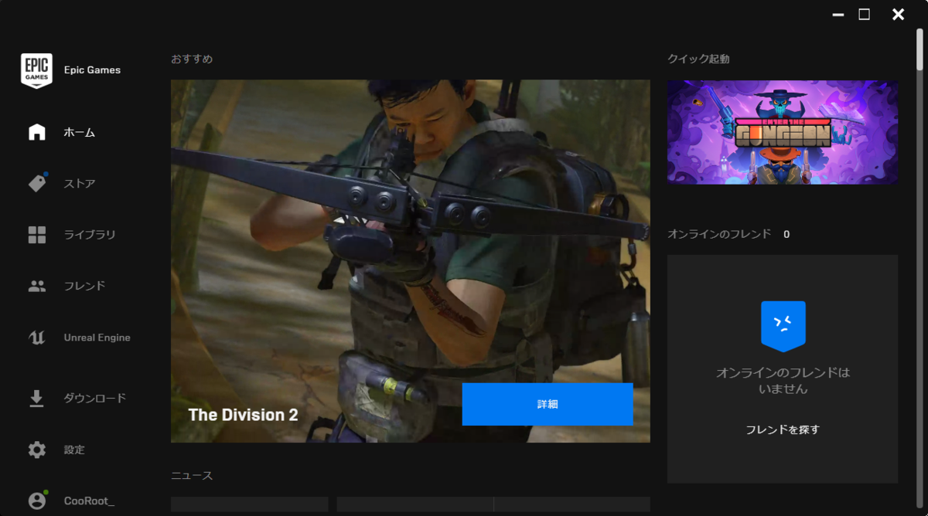The image size is (928, 516).
Task: Minimize the Epic Games launcher window
Action: coord(838,15)
